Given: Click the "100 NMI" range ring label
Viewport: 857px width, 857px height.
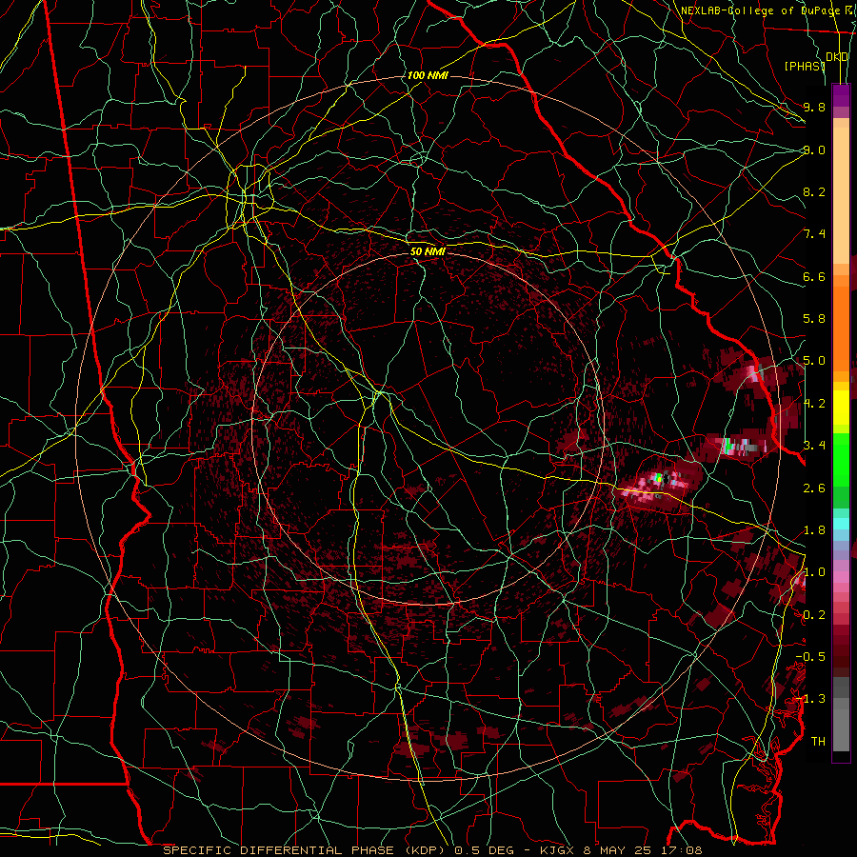Looking at the screenshot, I should (428, 75).
